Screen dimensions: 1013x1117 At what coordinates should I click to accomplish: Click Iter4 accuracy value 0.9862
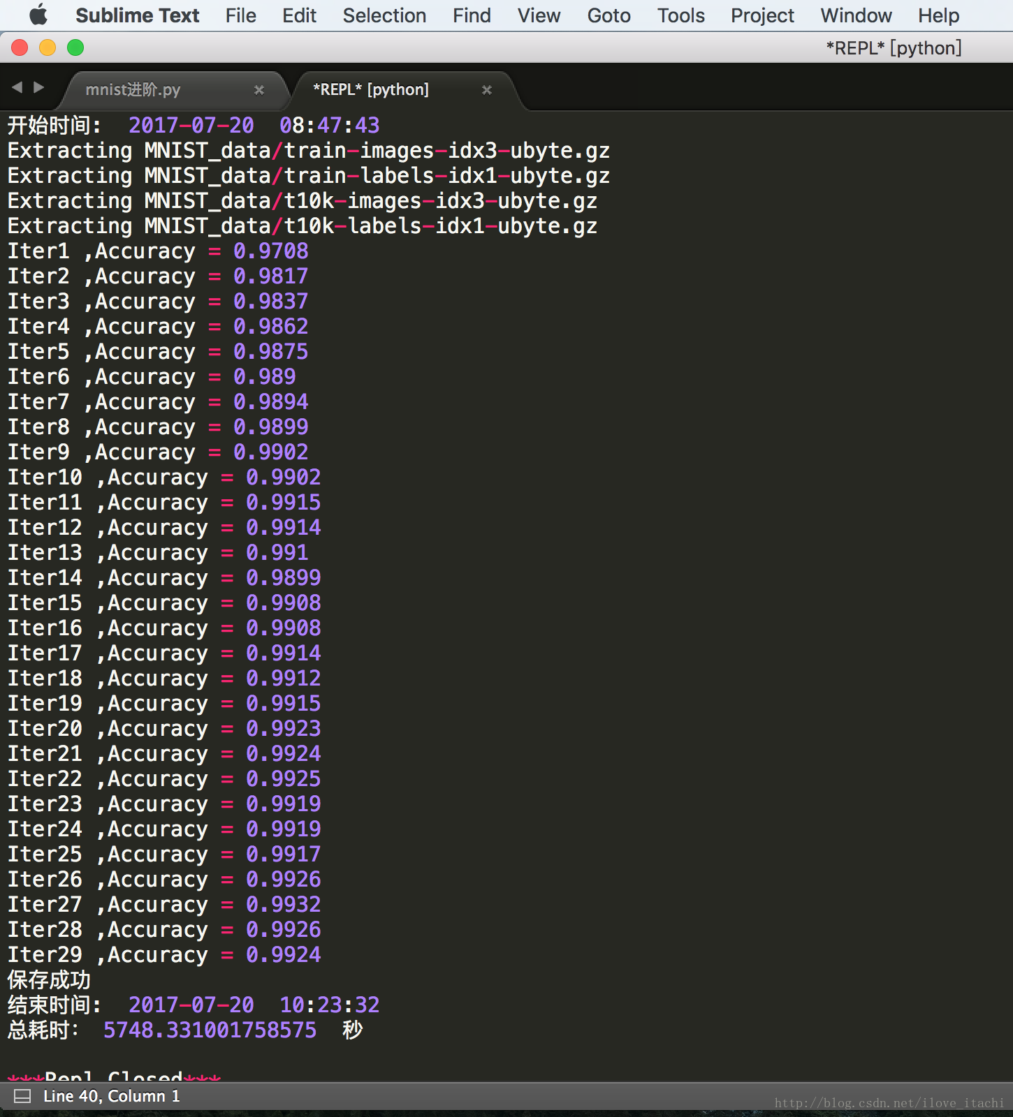271,327
